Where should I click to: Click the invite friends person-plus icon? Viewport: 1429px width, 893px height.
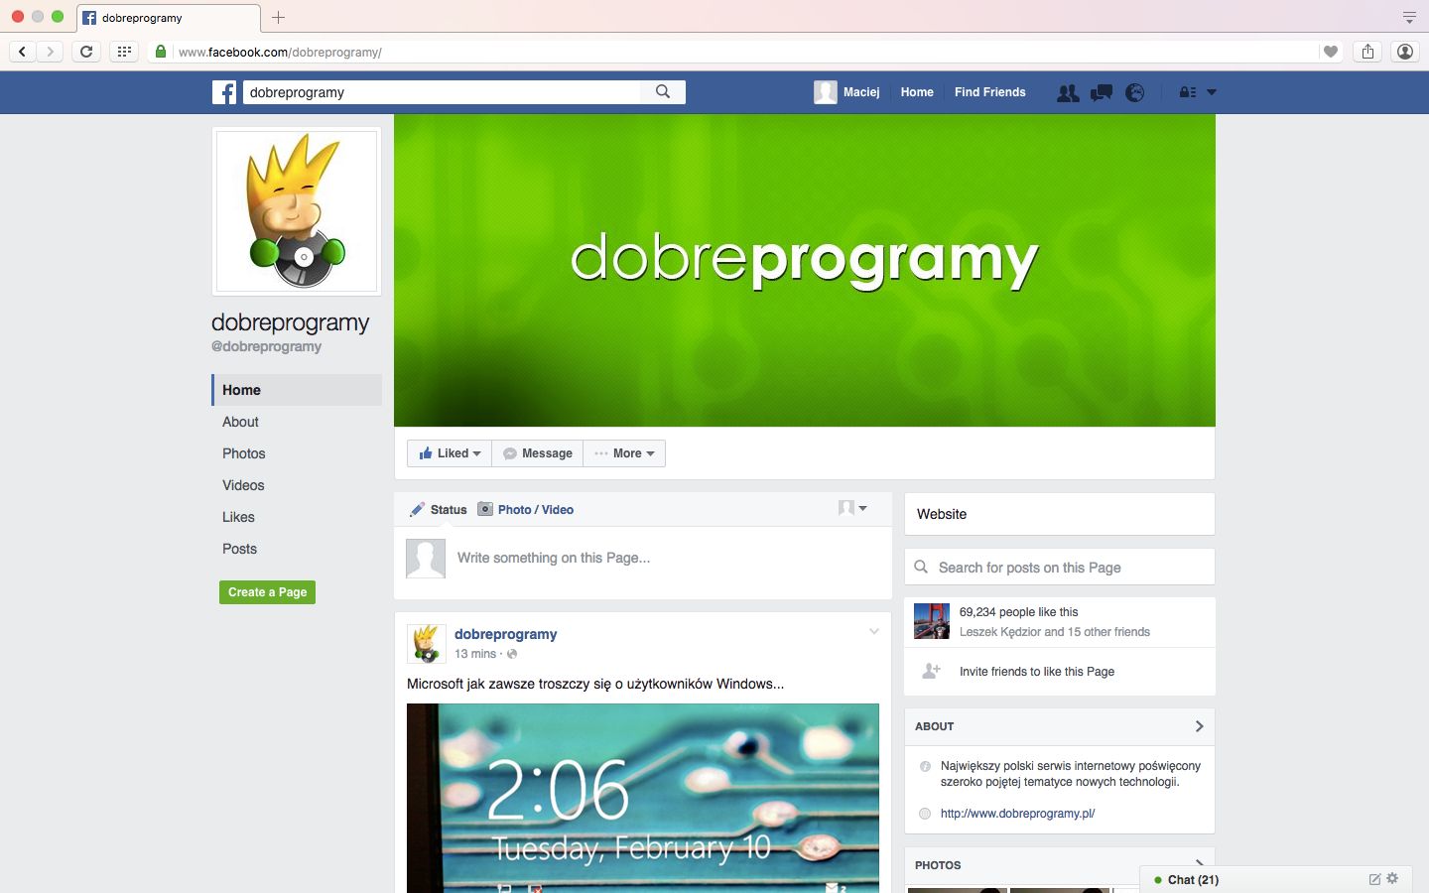(931, 671)
